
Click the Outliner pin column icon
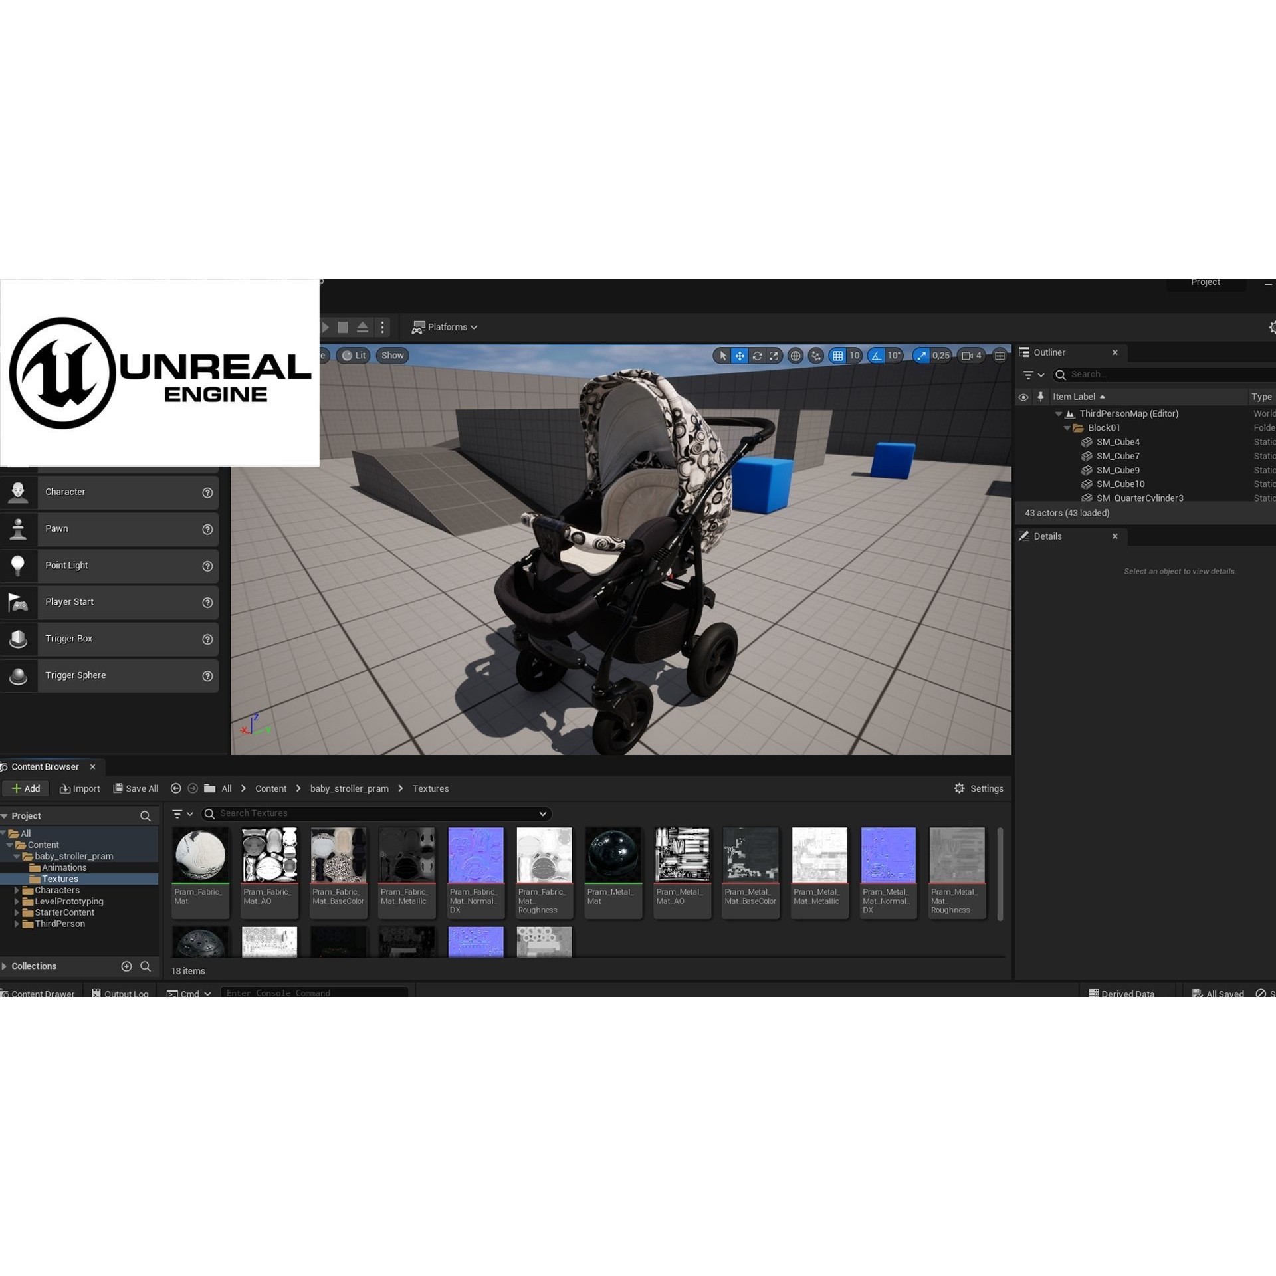point(1041,397)
